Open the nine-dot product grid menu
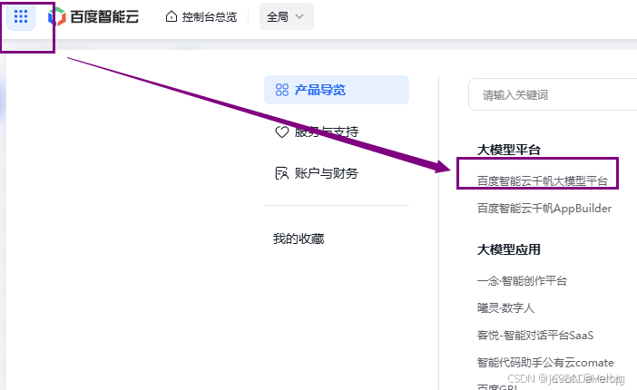Viewport: 637px width, 390px height. point(21,16)
